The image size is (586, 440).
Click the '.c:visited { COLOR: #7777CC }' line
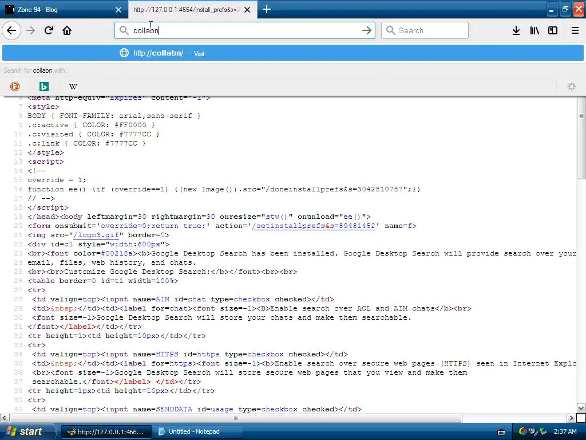click(93, 134)
